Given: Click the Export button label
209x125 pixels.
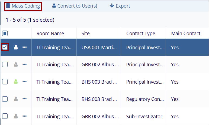Looking at the screenshot, I should point(123,6).
